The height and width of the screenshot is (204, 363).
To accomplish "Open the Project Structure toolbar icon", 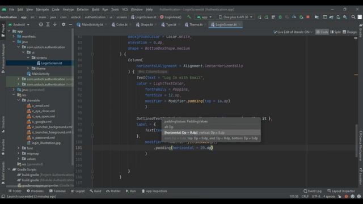I will (x=316, y=17).
